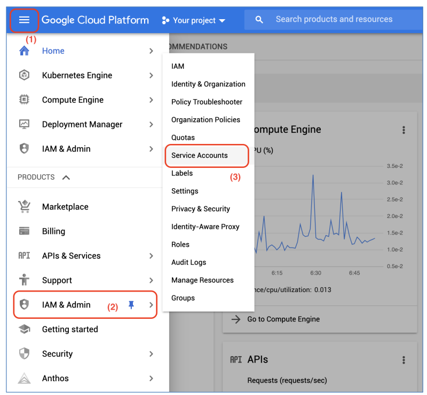Click the pinned IAM & Admin shield icon above PRODUCTS
427x395 pixels.
tap(24, 149)
